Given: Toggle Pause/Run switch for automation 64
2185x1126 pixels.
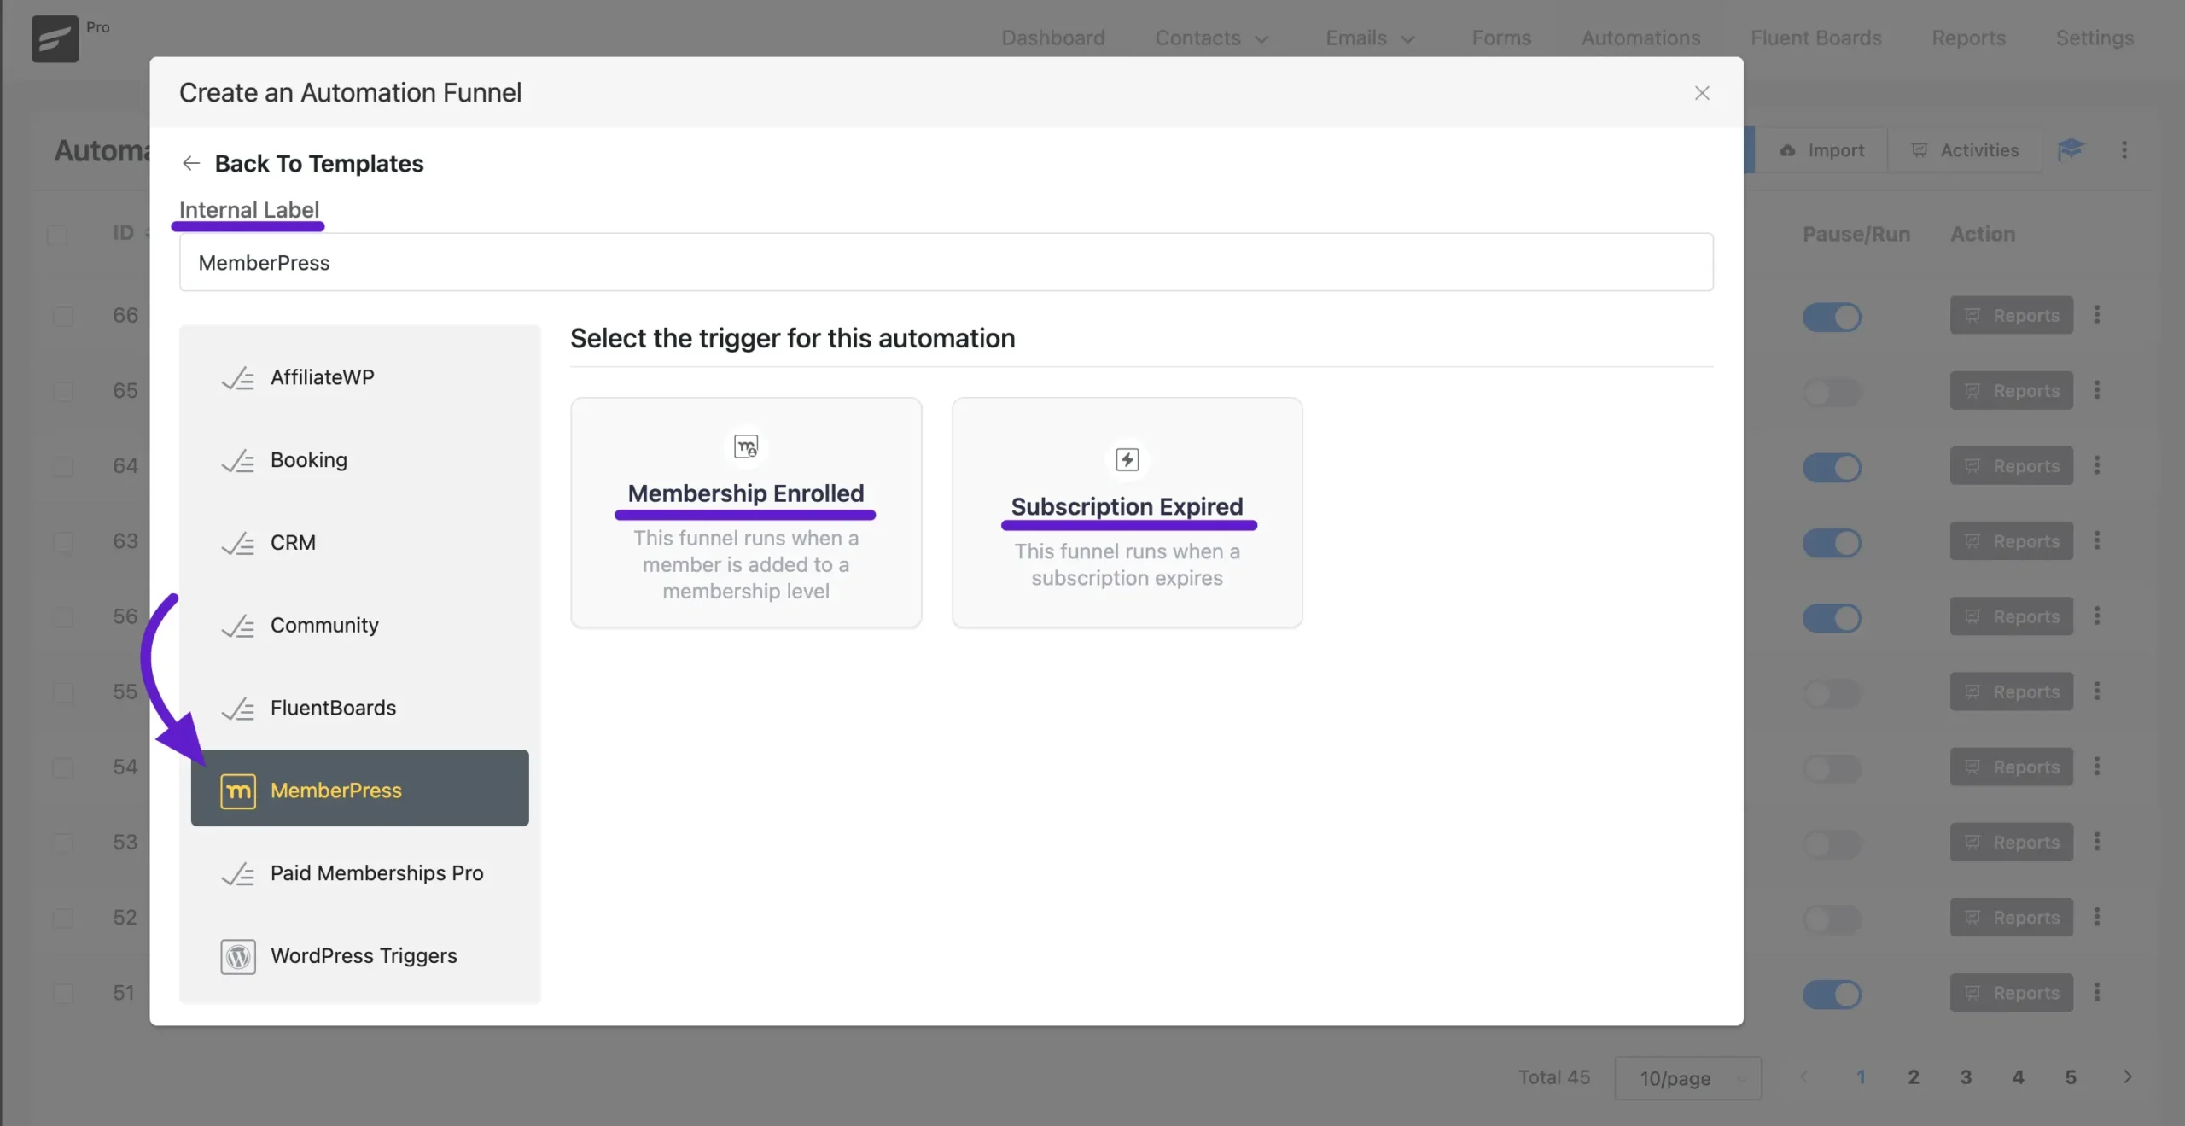Looking at the screenshot, I should tap(1832, 467).
